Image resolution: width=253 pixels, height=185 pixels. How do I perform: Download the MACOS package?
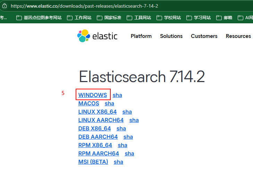89,104
